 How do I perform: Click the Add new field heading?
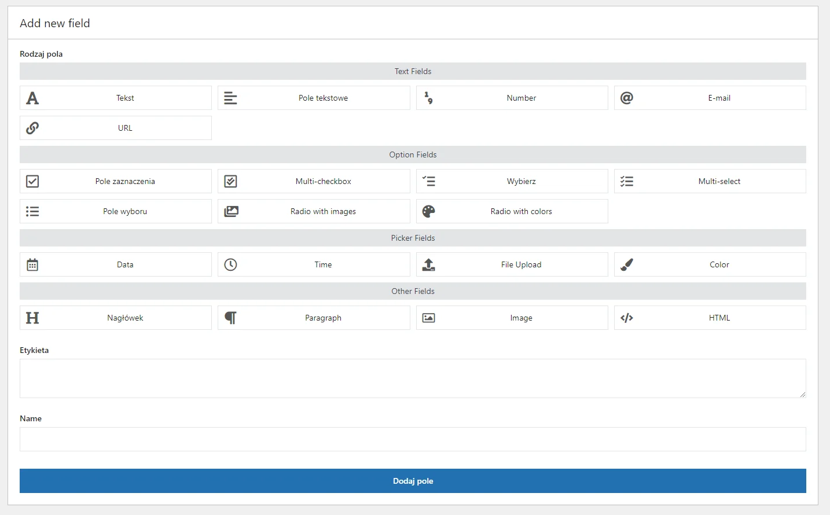[x=55, y=23]
